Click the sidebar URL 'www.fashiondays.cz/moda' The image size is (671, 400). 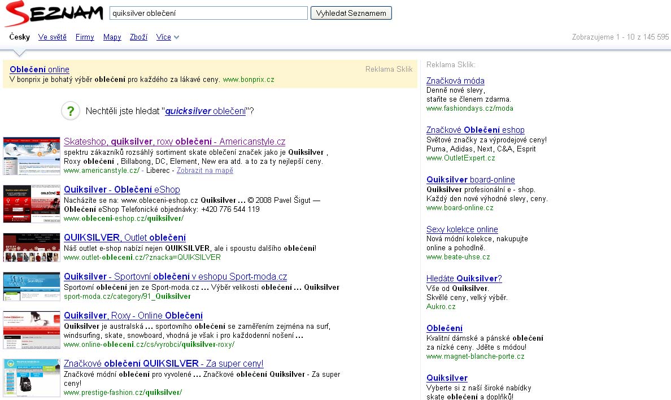pos(470,108)
